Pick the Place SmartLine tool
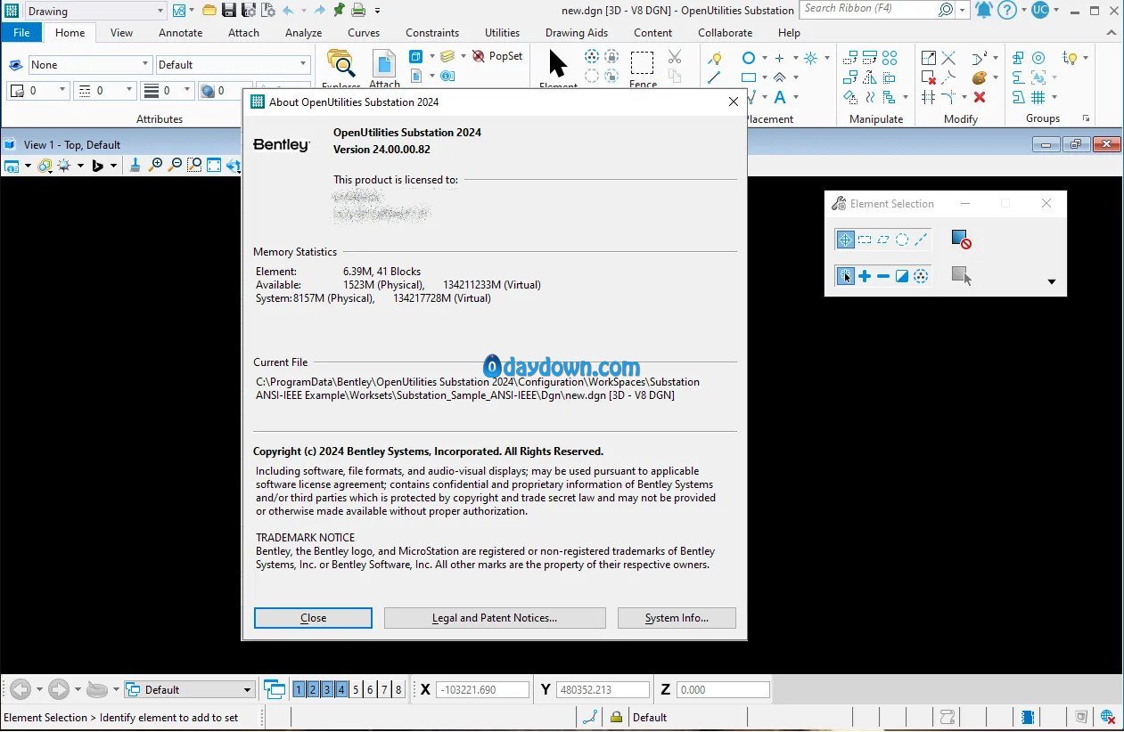Screen dimensions: 1124x732 [714, 77]
